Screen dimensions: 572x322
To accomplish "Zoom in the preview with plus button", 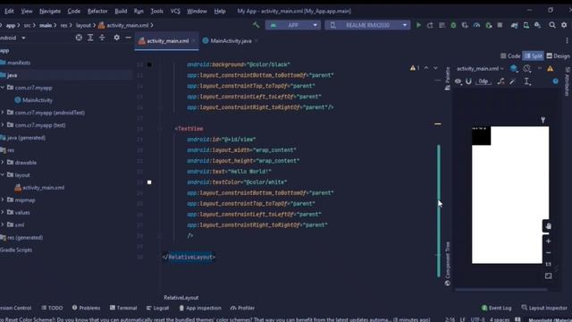I will (x=548, y=241).
